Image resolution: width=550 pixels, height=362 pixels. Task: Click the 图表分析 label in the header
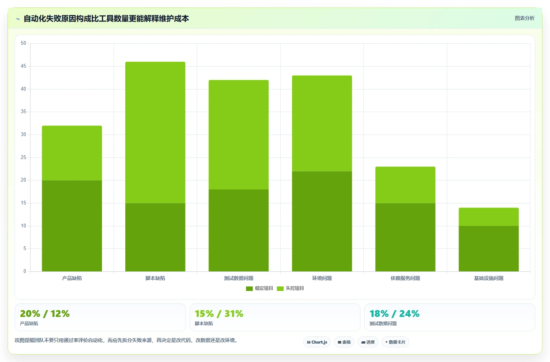click(524, 18)
